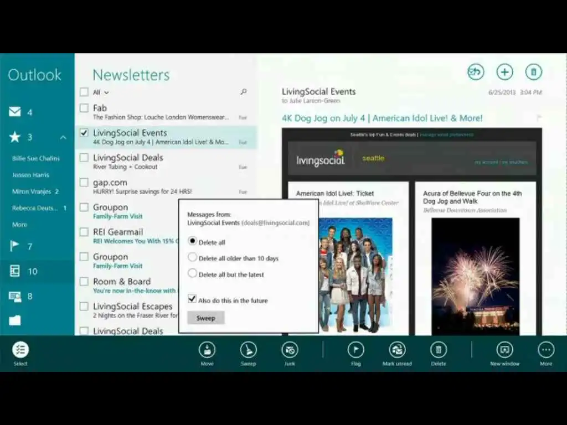The height and width of the screenshot is (425, 567).
Task: Click the Sweep icon in app bar
Action: pyautogui.click(x=249, y=350)
